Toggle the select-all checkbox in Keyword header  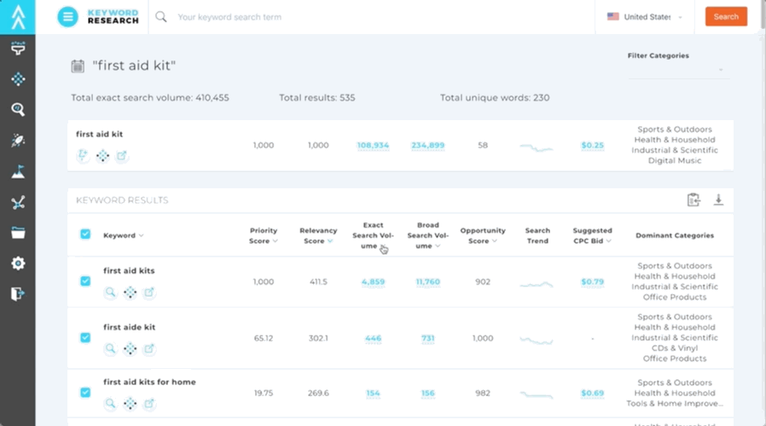85,234
